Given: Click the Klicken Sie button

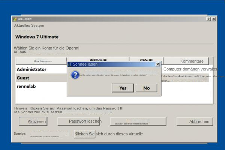Looking at the screenshot, I should click(84, 134).
